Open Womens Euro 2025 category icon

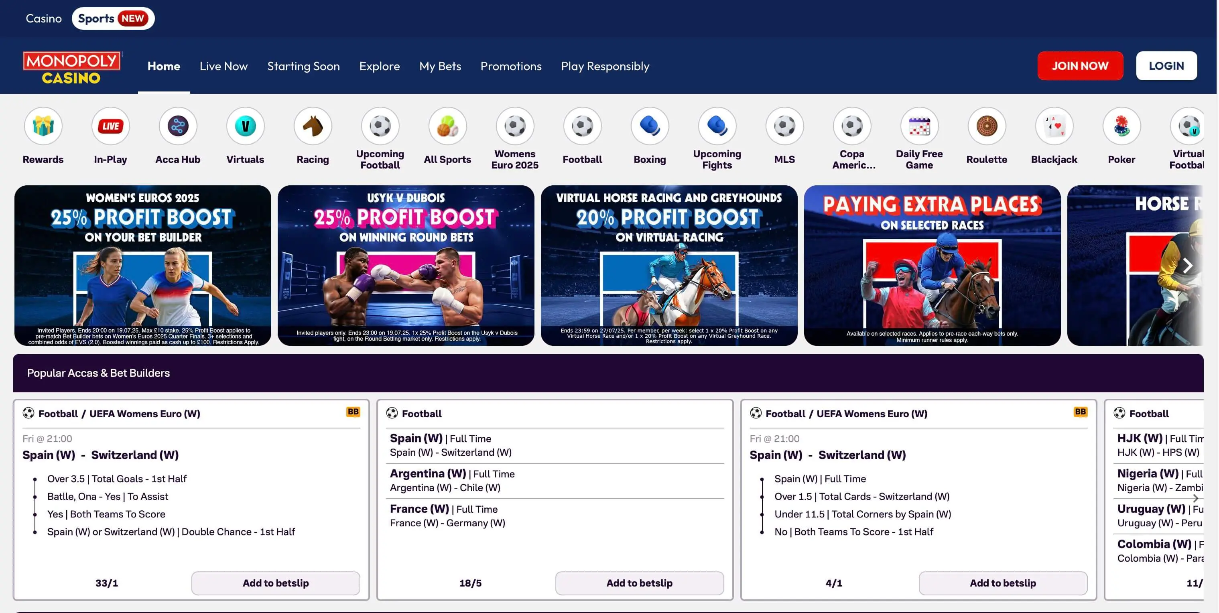point(515,126)
